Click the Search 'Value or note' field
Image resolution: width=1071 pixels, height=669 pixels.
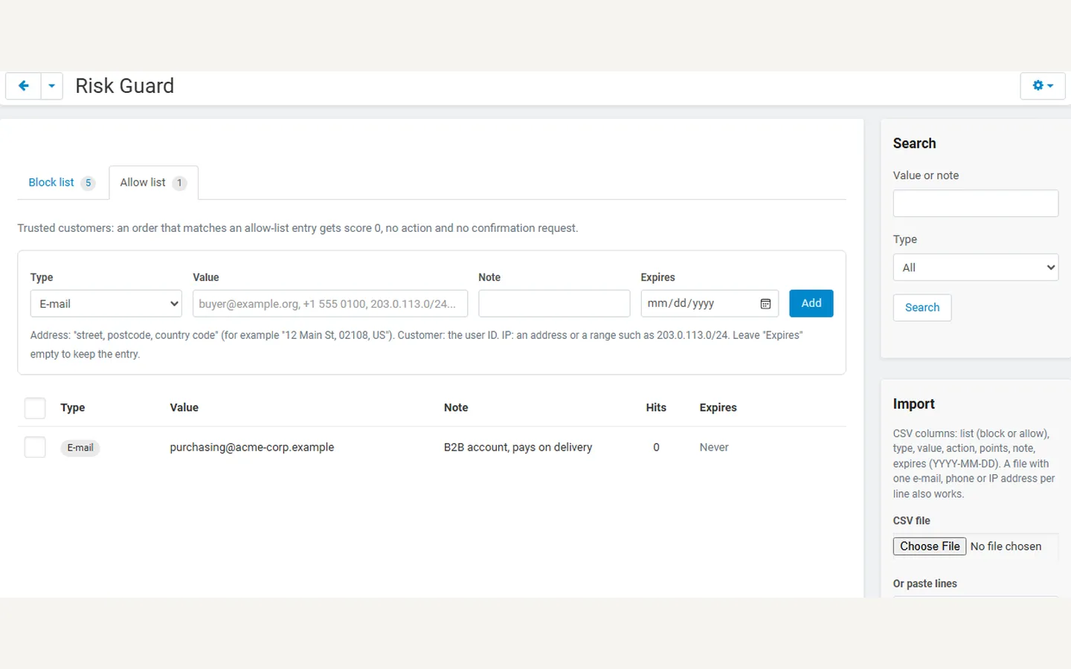976,203
